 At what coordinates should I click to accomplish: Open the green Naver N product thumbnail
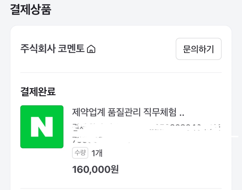coord(42,127)
